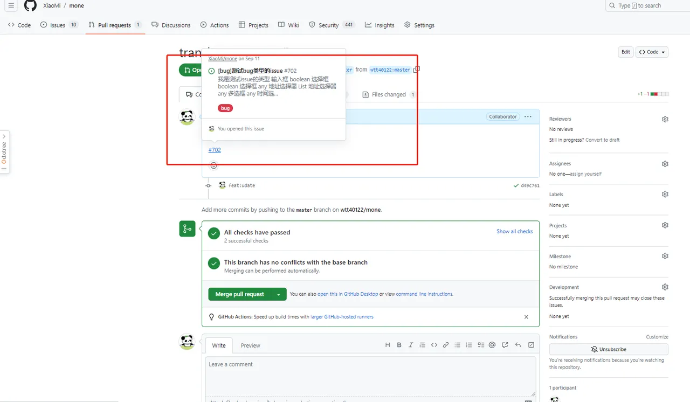Apply italic formatting to comment text

pyautogui.click(x=411, y=345)
